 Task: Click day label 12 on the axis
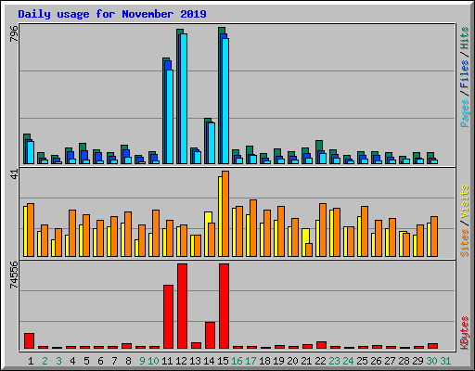(181, 361)
